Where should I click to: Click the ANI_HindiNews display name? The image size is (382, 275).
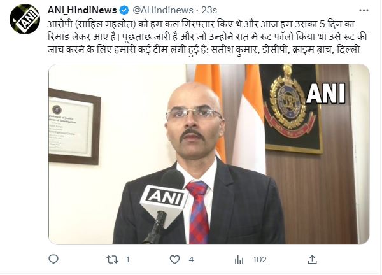[x=82, y=10]
